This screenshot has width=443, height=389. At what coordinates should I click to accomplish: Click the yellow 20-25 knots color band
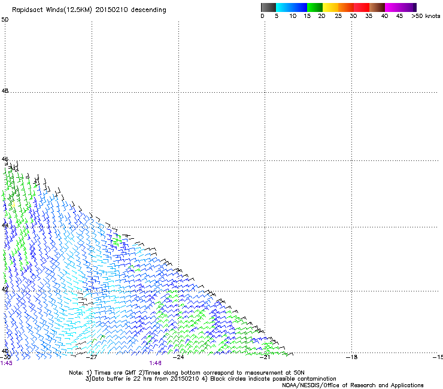[330, 7]
